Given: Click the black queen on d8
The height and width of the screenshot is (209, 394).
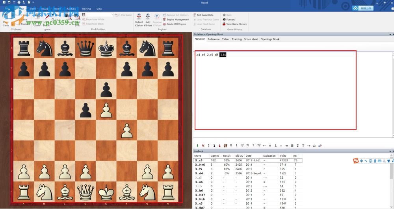Looking at the screenshot, I should click(x=85, y=48).
